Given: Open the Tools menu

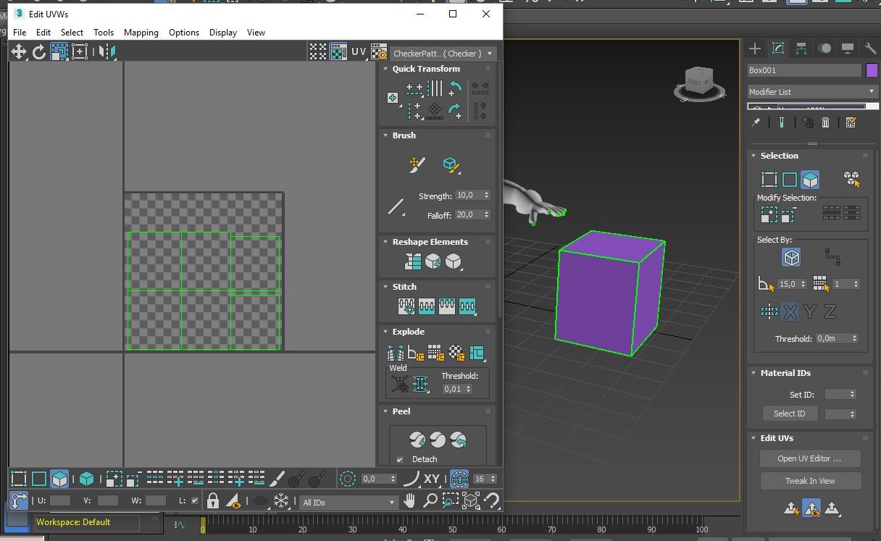Looking at the screenshot, I should pos(104,33).
